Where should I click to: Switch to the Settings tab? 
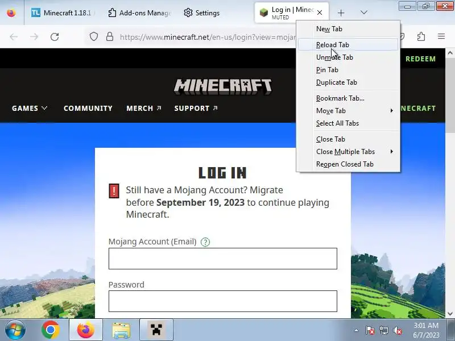tap(202, 13)
